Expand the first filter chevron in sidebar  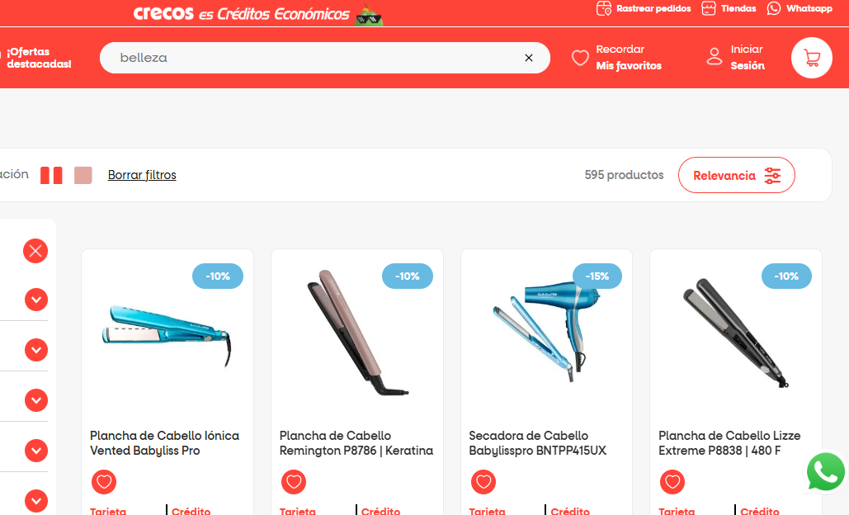pos(36,300)
